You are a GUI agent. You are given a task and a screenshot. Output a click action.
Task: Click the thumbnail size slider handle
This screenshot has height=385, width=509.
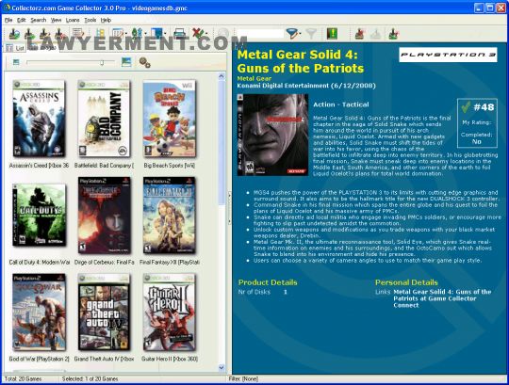point(102,62)
